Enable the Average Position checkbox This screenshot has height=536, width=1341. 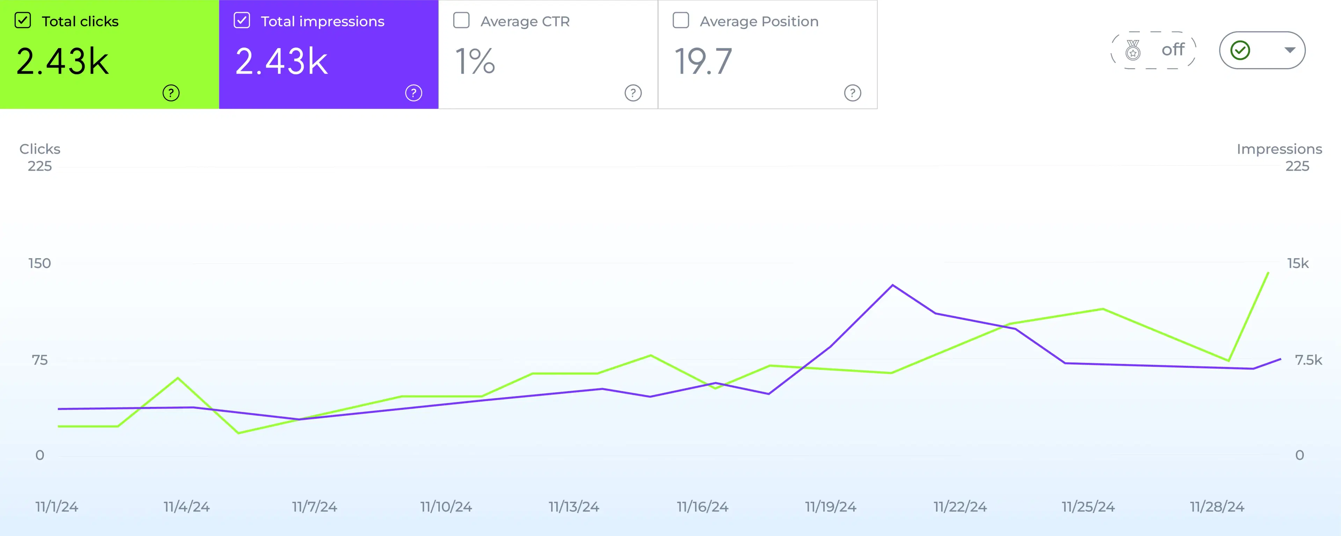click(681, 21)
